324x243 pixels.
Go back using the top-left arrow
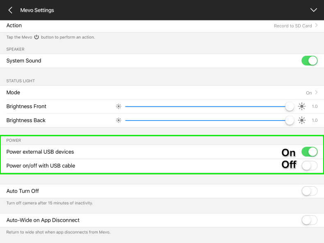10,10
